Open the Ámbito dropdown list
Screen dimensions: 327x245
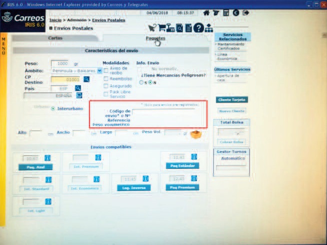pyautogui.click(x=99, y=71)
